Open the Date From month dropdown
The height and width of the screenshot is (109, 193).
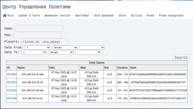click(x=65, y=48)
